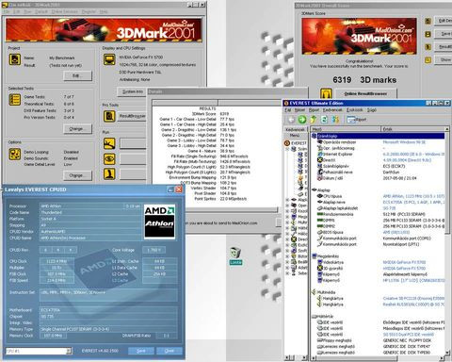Select the Internet Explorer row in EVEREST
The height and width of the screenshot is (362, 452).
click(x=379, y=154)
